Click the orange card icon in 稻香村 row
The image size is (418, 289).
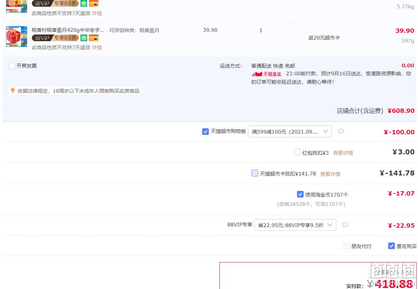click(x=94, y=38)
